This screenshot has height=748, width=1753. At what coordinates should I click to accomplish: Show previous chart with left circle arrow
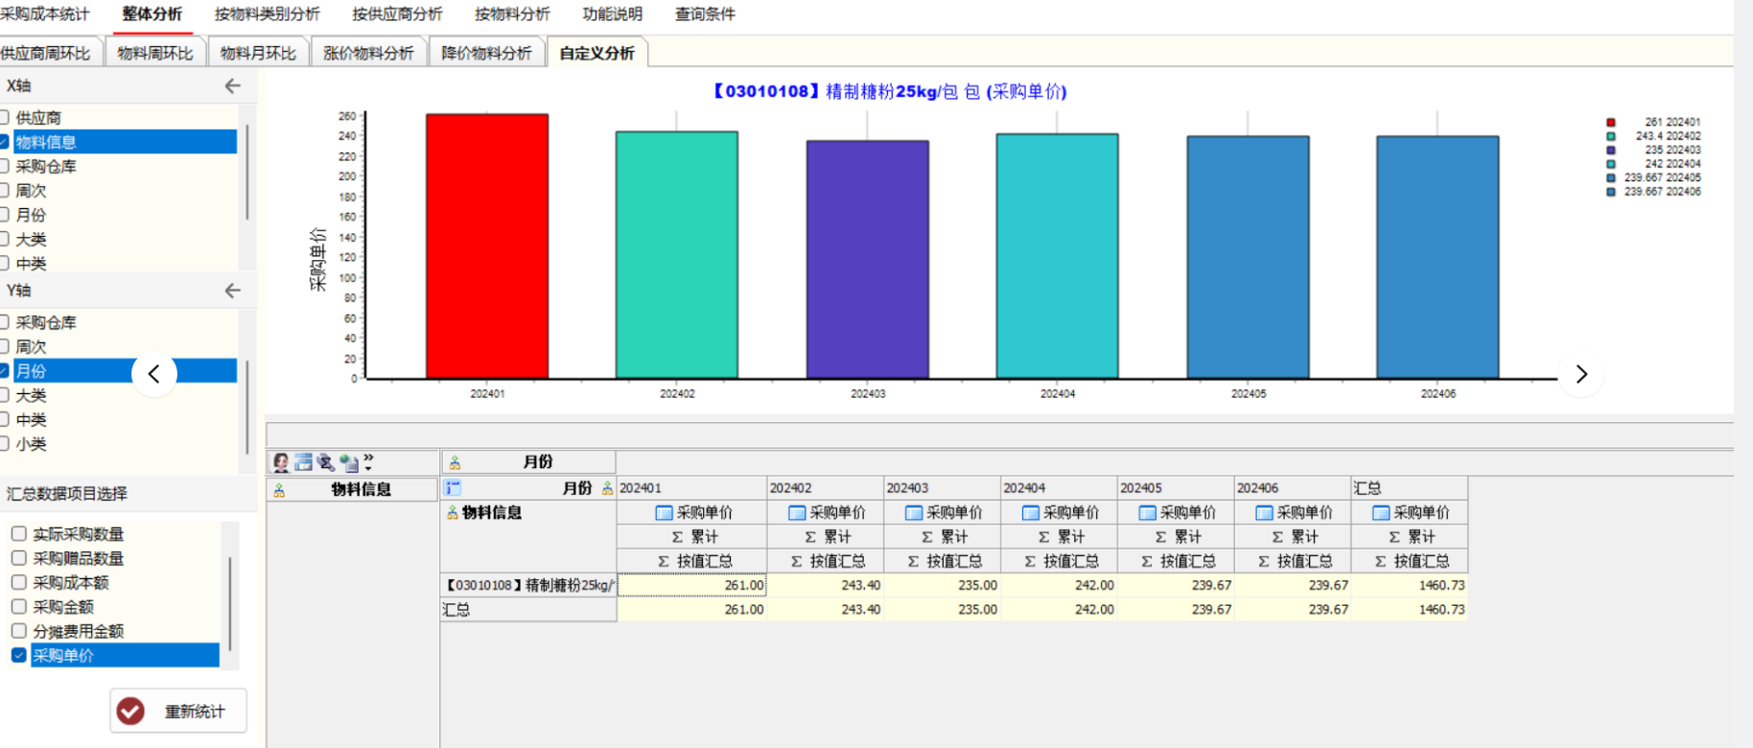click(154, 374)
